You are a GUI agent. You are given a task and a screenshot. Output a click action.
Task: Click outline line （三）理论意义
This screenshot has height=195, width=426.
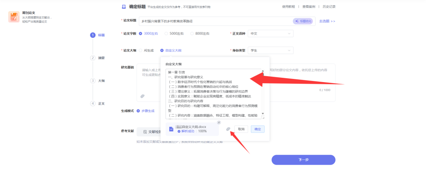coord(208,91)
